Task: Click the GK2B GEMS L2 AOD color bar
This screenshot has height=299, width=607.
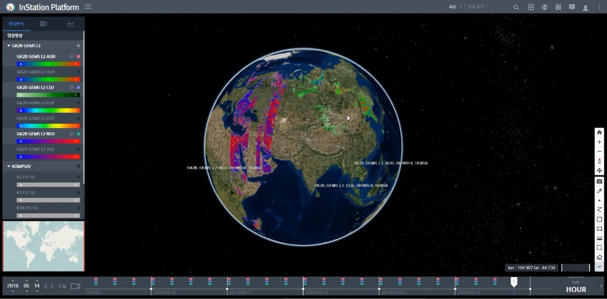Action: click(x=48, y=64)
